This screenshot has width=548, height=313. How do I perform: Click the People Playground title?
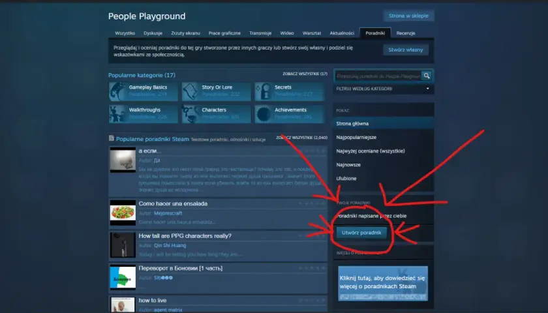tap(147, 16)
